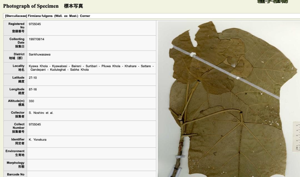The height and width of the screenshot is (177, 300).
Task: Click collector name S. Noshiro et al.
Action: pos(41,113)
